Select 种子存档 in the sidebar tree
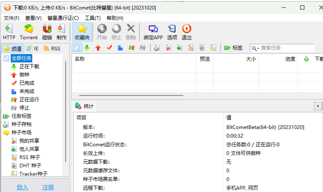323x192 pixels. tap(21, 124)
